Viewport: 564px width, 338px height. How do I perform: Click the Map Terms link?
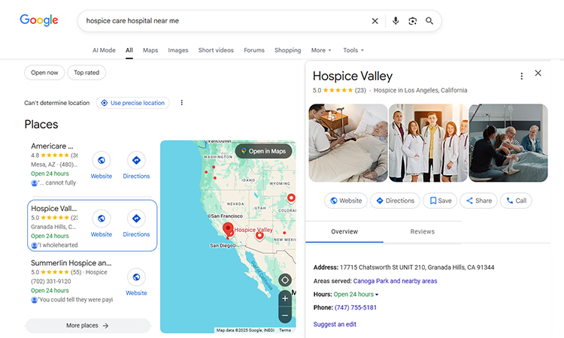coord(285,330)
